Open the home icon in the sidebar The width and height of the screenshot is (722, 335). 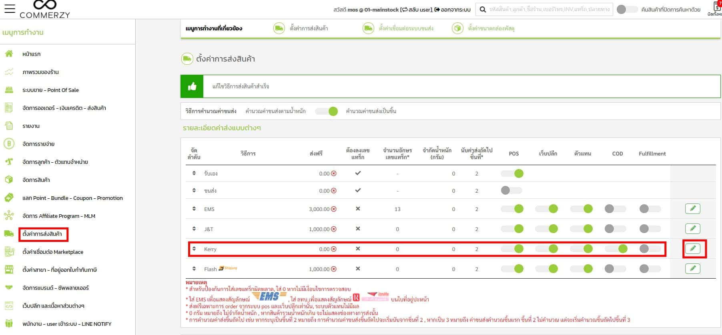[9, 54]
